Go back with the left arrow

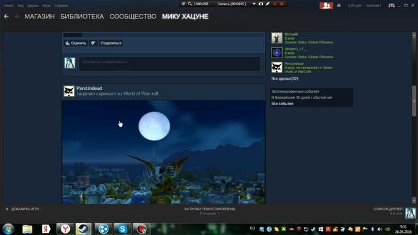point(7,16)
